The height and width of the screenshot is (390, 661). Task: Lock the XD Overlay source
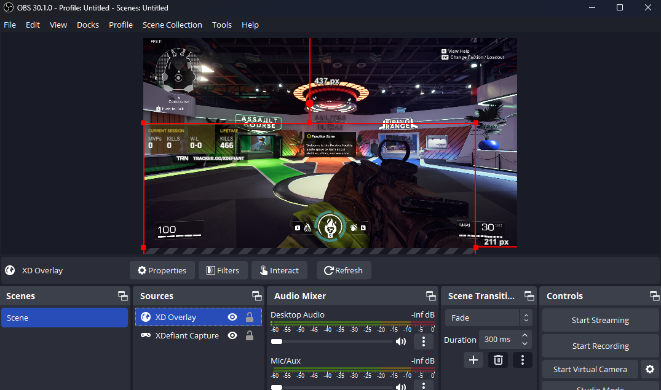coord(250,317)
